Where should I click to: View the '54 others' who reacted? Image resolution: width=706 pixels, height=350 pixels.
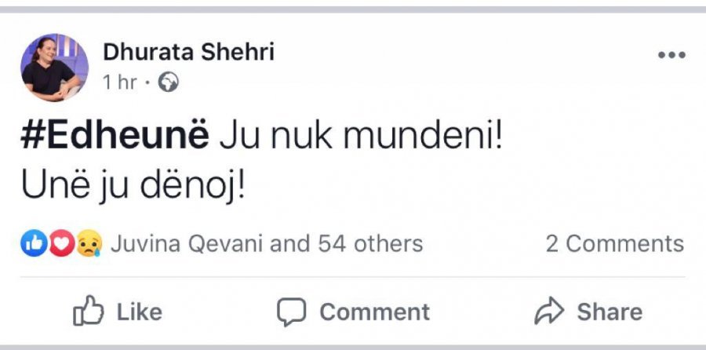[369, 245]
